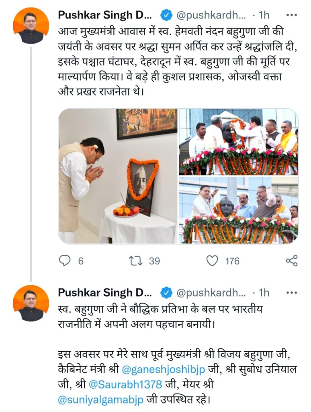Click the @pushkardh... handle on second tweet
This screenshot has width=311, height=412.
pos(211,293)
